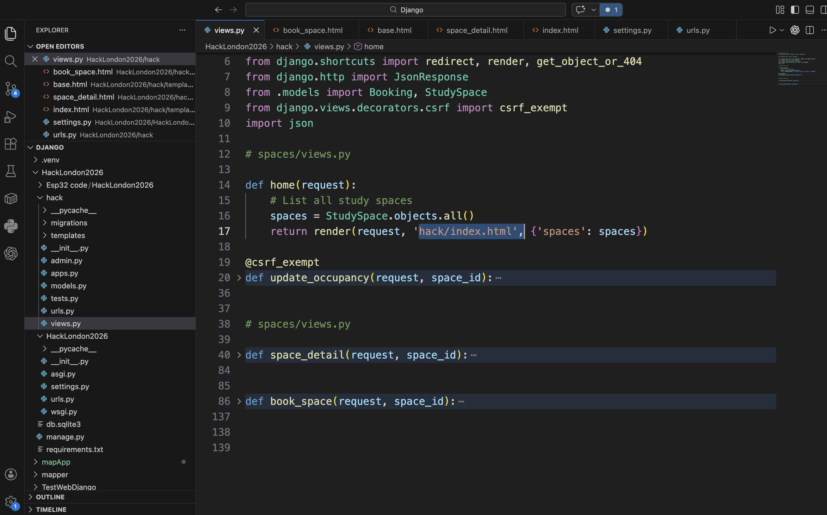Image resolution: width=827 pixels, height=515 pixels.
Task: Open models.py in the explorer tree
Action: tap(68, 286)
